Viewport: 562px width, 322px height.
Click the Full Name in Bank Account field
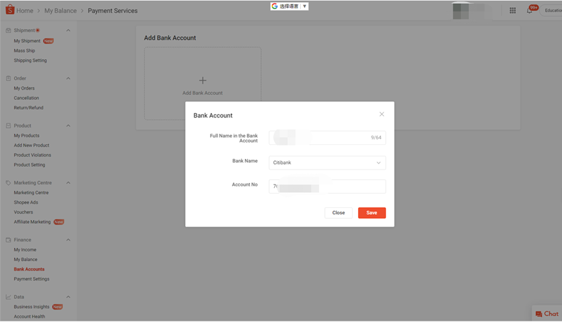(327, 138)
